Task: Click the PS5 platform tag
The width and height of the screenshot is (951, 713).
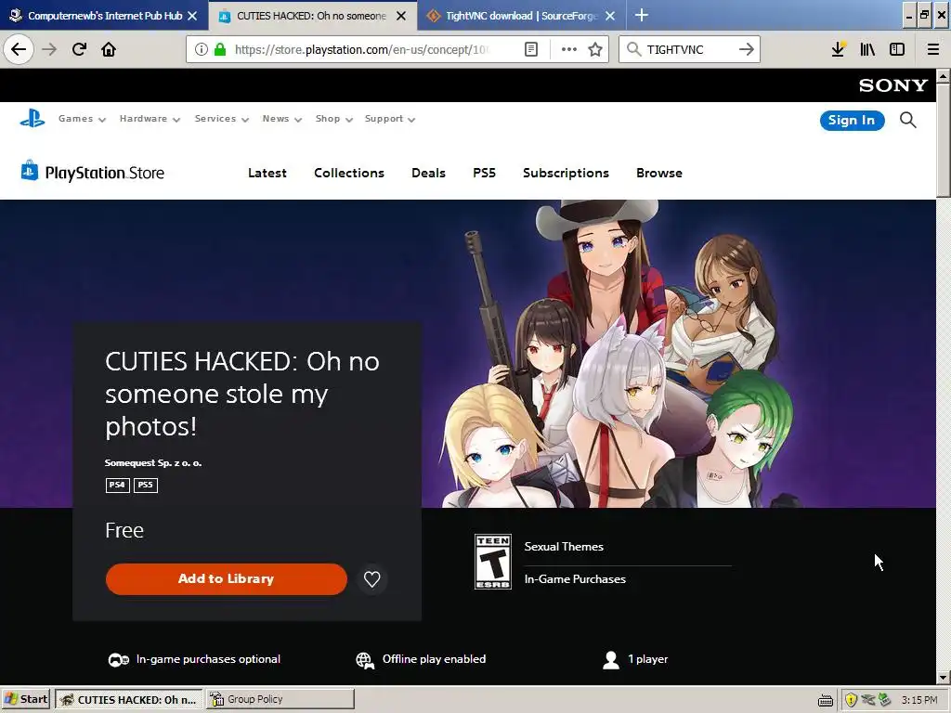Action: (146, 485)
